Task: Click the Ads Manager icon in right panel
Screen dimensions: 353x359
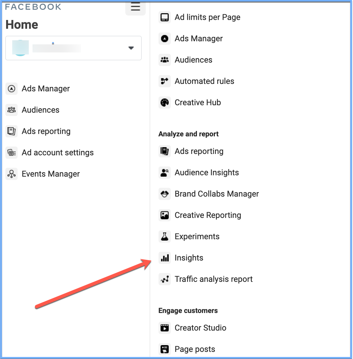Action: tap(165, 39)
